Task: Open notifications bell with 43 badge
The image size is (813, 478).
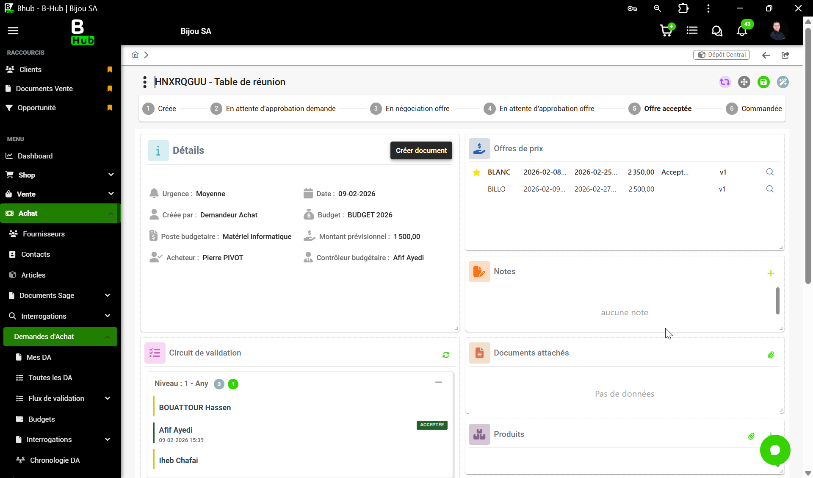Action: coord(742,30)
